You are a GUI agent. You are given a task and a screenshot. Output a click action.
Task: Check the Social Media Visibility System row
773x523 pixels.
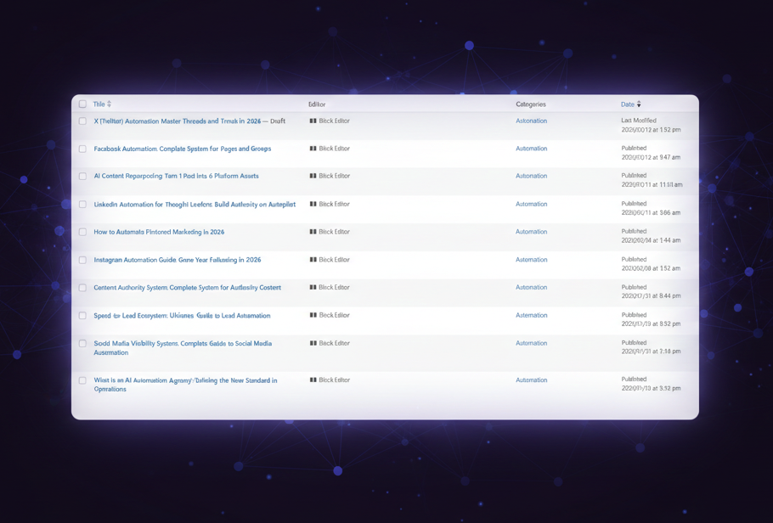(x=82, y=344)
